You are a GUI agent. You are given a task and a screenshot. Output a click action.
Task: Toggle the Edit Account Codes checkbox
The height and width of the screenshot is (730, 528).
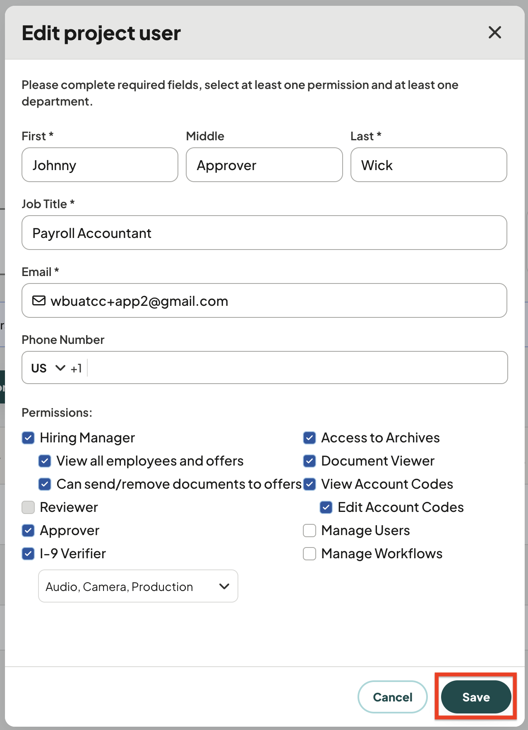pos(326,507)
